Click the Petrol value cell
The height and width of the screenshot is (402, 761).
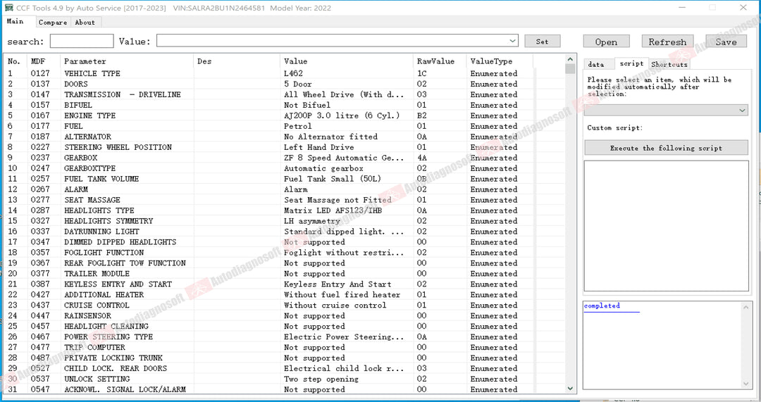click(x=298, y=126)
